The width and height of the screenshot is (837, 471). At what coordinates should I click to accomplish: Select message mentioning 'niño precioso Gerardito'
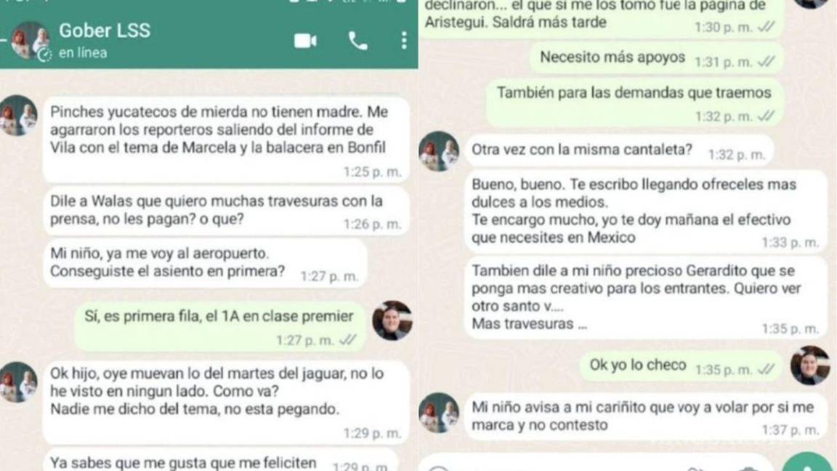(x=646, y=297)
